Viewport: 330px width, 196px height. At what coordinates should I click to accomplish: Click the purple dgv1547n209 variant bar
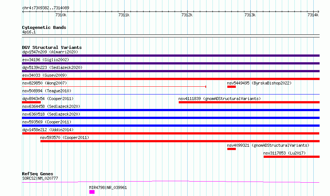(171, 56)
